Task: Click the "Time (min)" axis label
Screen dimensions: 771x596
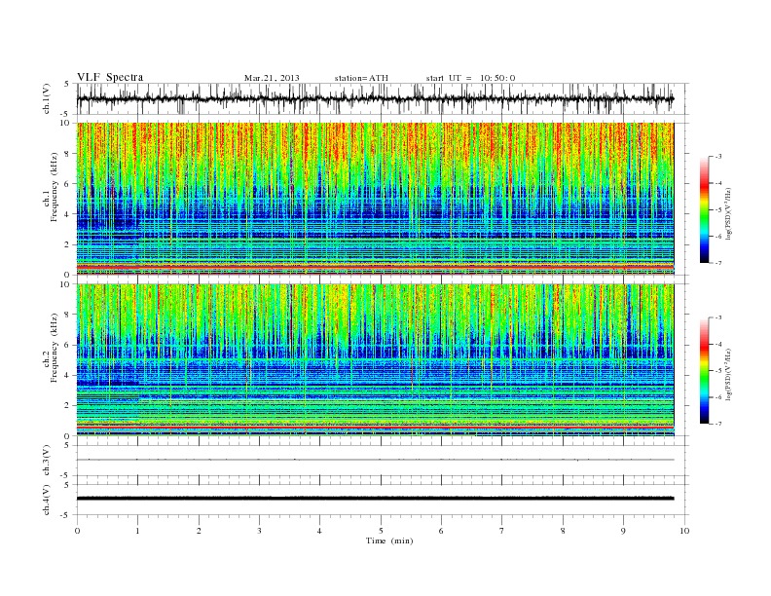Action: point(389,540)
